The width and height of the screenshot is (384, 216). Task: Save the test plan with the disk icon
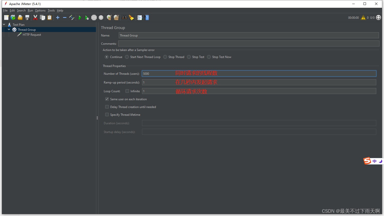click(27, 17)
